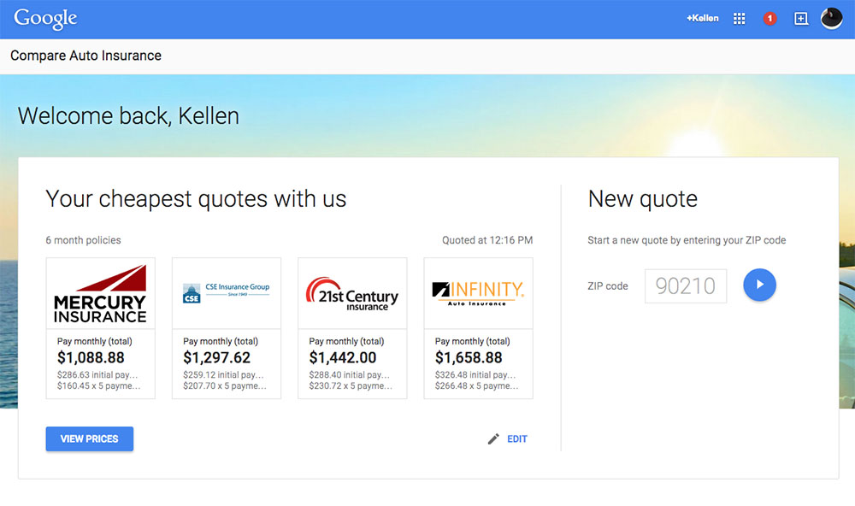Image resolution: width=855 pixels, height=506 pixels.
Task: Click the "ZIP code" label
Action: coord(607,285)
